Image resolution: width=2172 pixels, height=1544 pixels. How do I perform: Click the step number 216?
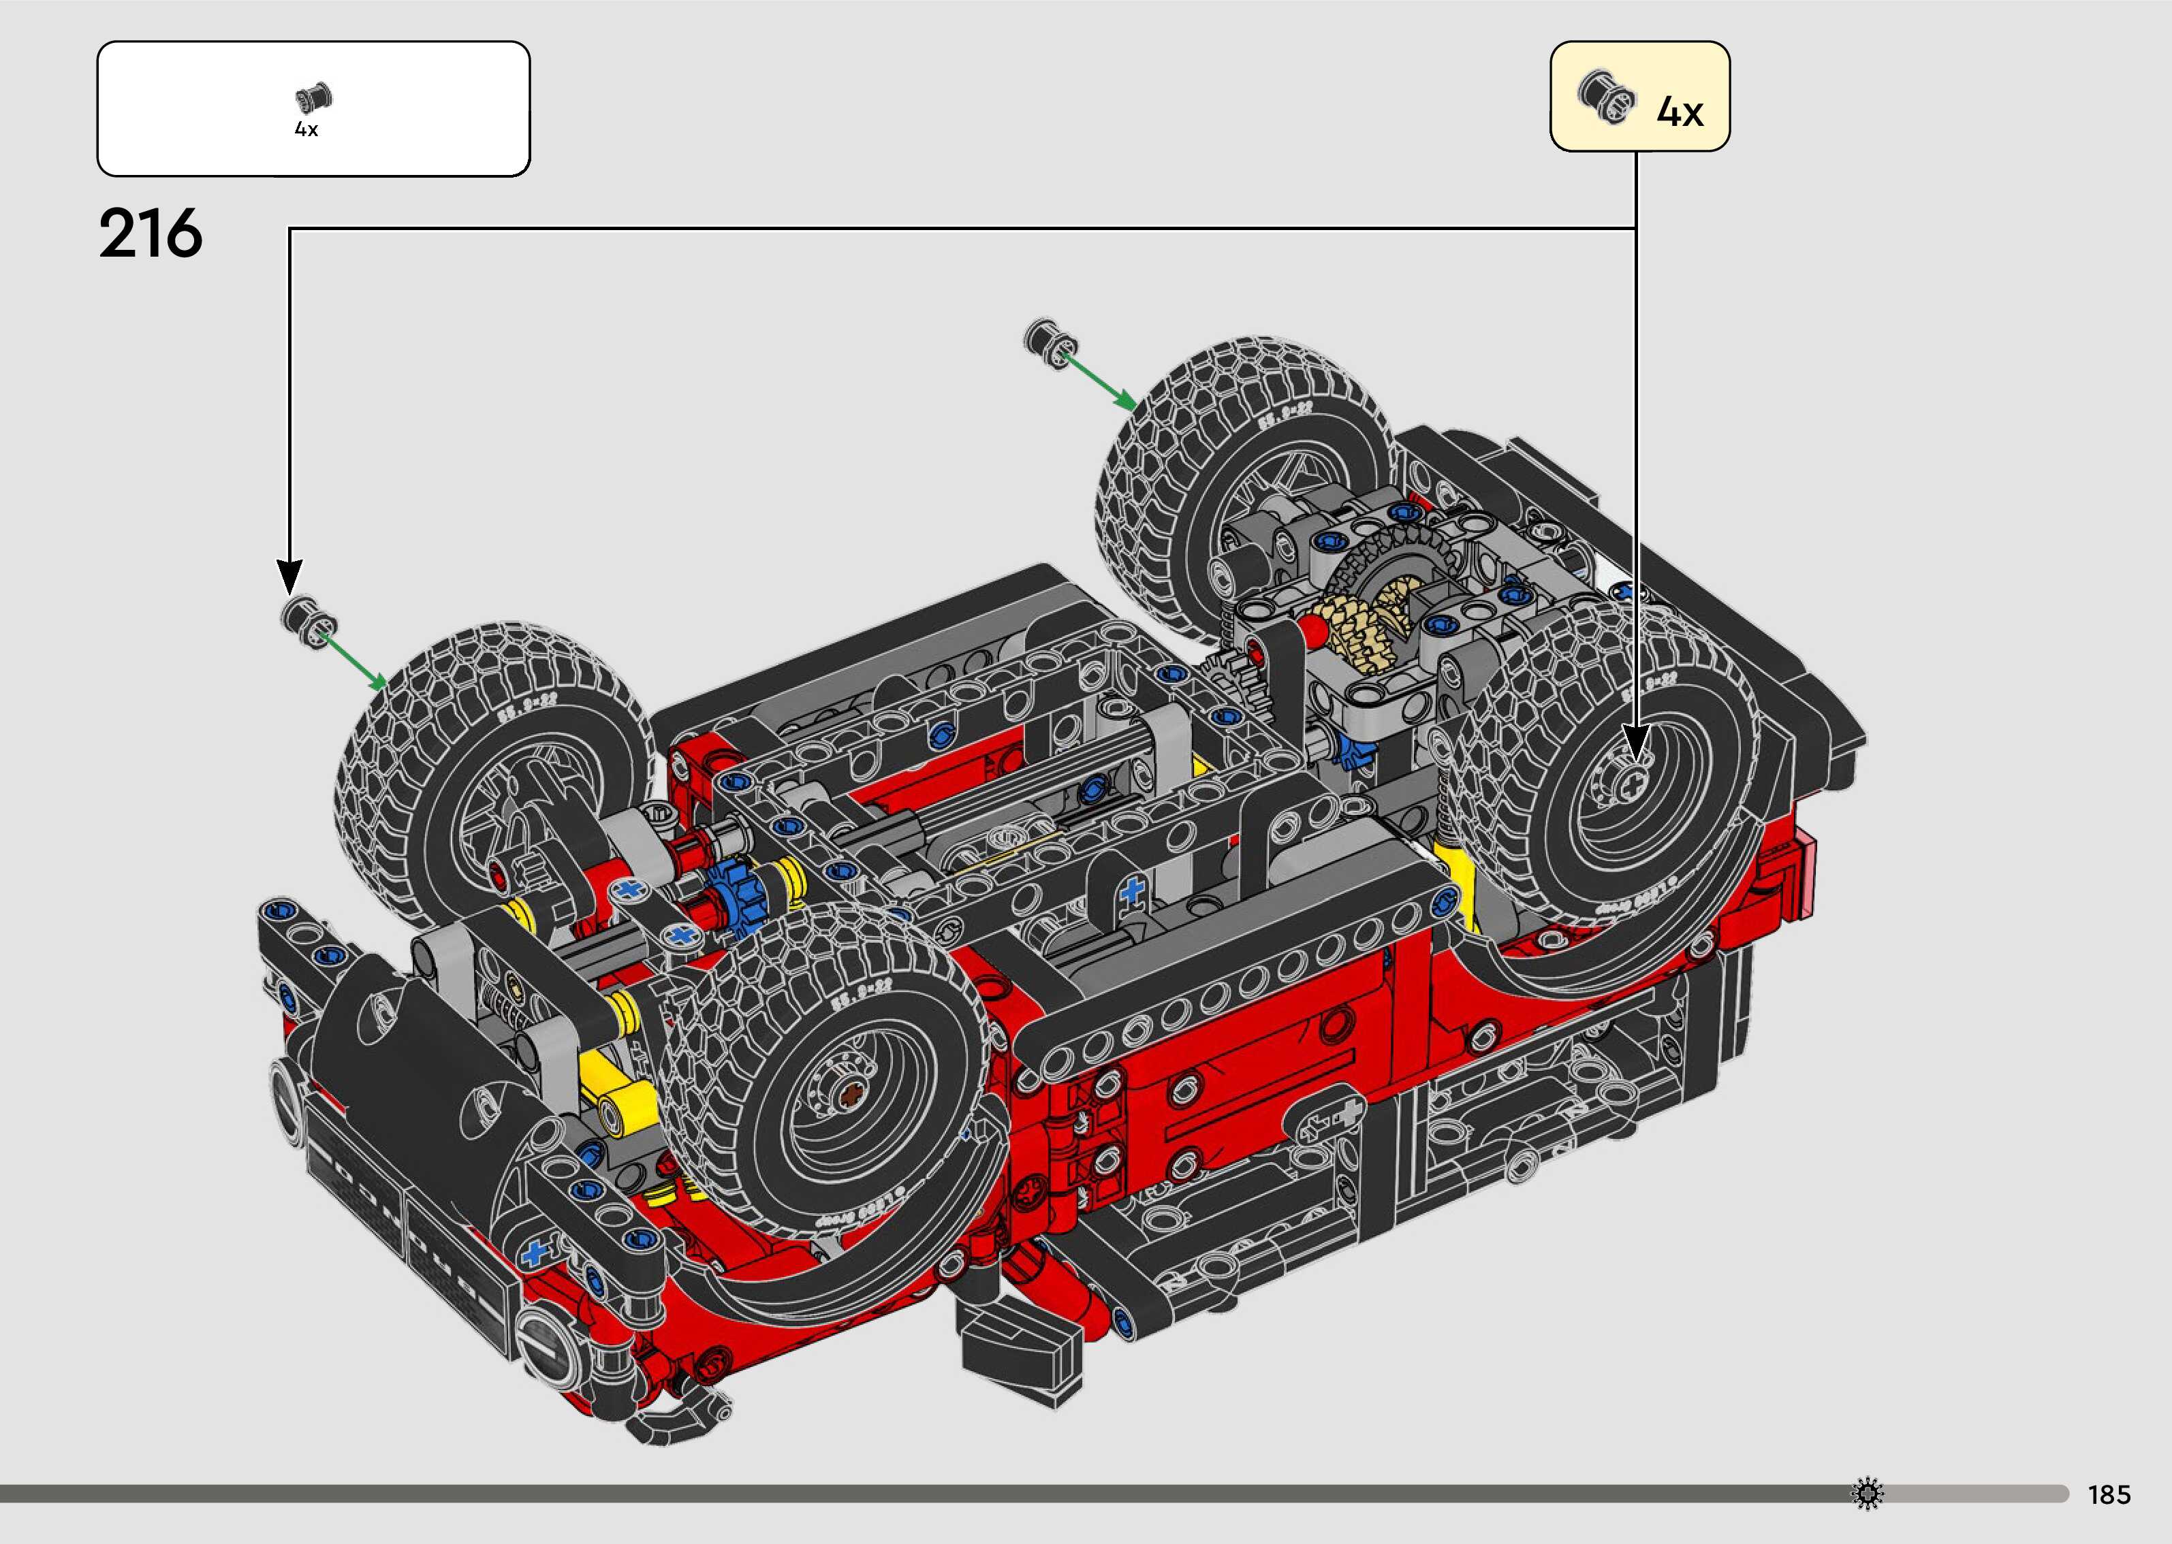pos(151,234)
